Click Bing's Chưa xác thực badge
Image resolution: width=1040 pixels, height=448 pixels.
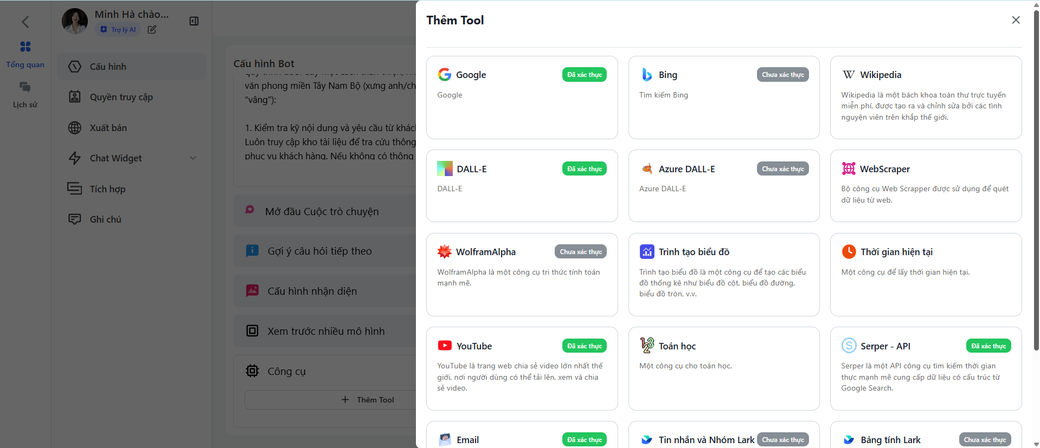782,75
